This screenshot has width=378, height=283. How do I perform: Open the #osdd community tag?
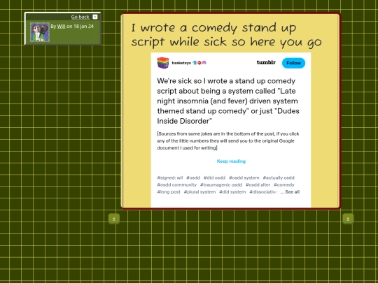(177, 184)
